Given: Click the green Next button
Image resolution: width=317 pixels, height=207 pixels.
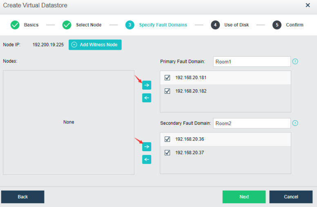Looking at the screenshot, I should pyautogui.click(x=244, y=197).
